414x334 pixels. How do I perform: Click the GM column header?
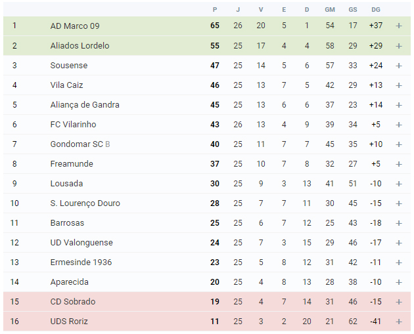330,10
